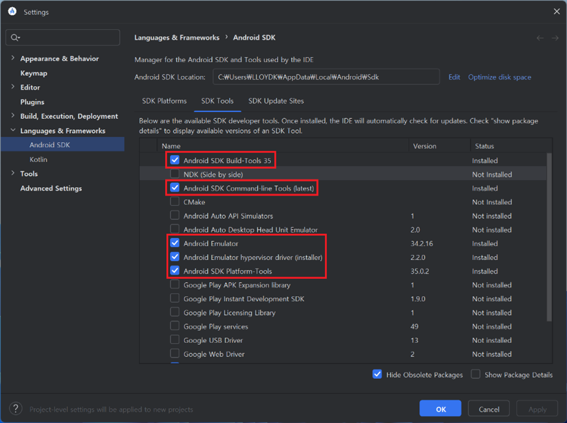567x423 pixels.
Task: Click the help question mark icon
Action: tap(17, 409)
